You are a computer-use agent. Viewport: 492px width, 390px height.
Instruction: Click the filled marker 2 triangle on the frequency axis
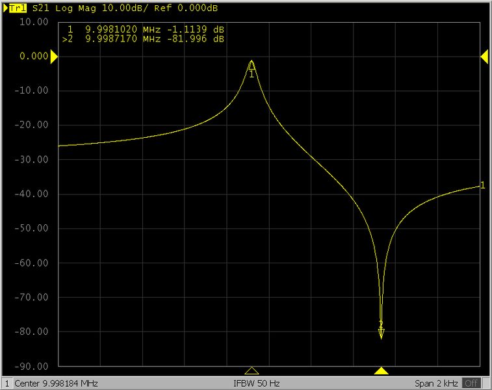[382, 370]
